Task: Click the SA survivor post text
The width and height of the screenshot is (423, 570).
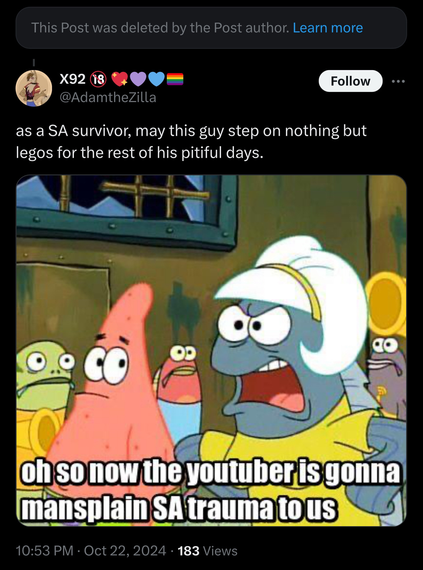Action: click(x=191, y=142)
